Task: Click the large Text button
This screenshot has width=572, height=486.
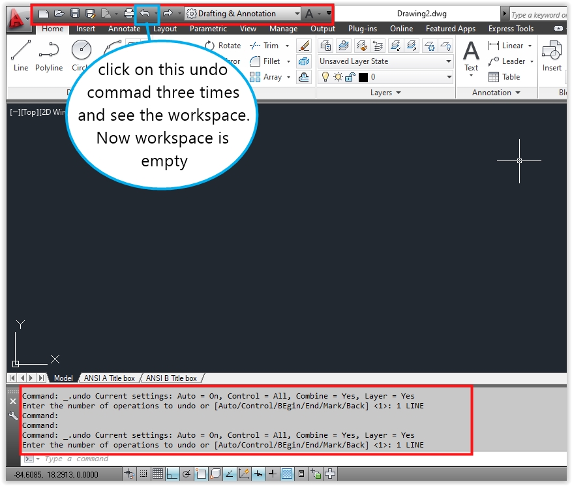Action: pyautogui.click(x=471, y=57)
